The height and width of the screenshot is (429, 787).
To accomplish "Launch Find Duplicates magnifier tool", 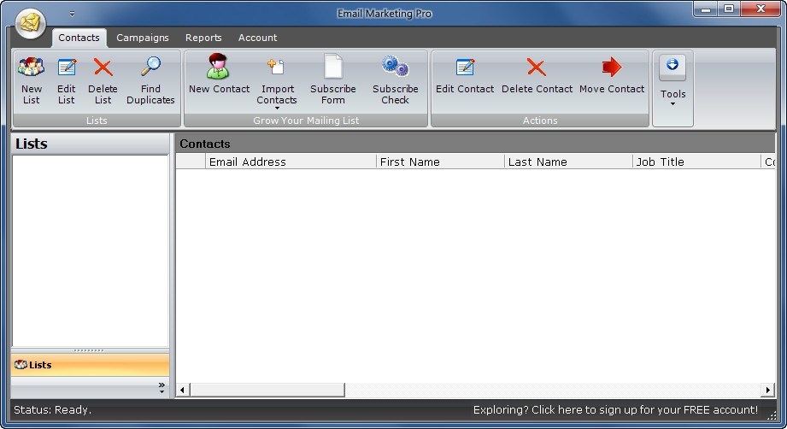I will [150, 68].
